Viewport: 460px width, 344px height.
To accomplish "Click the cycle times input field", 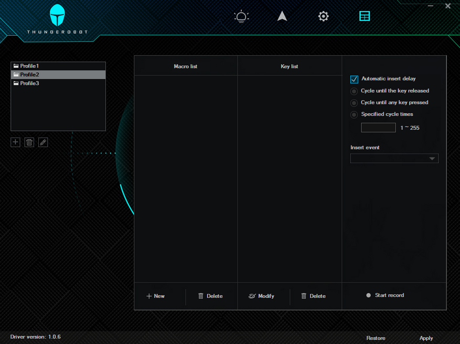I will pyautogui.click(x=378, y=128).
